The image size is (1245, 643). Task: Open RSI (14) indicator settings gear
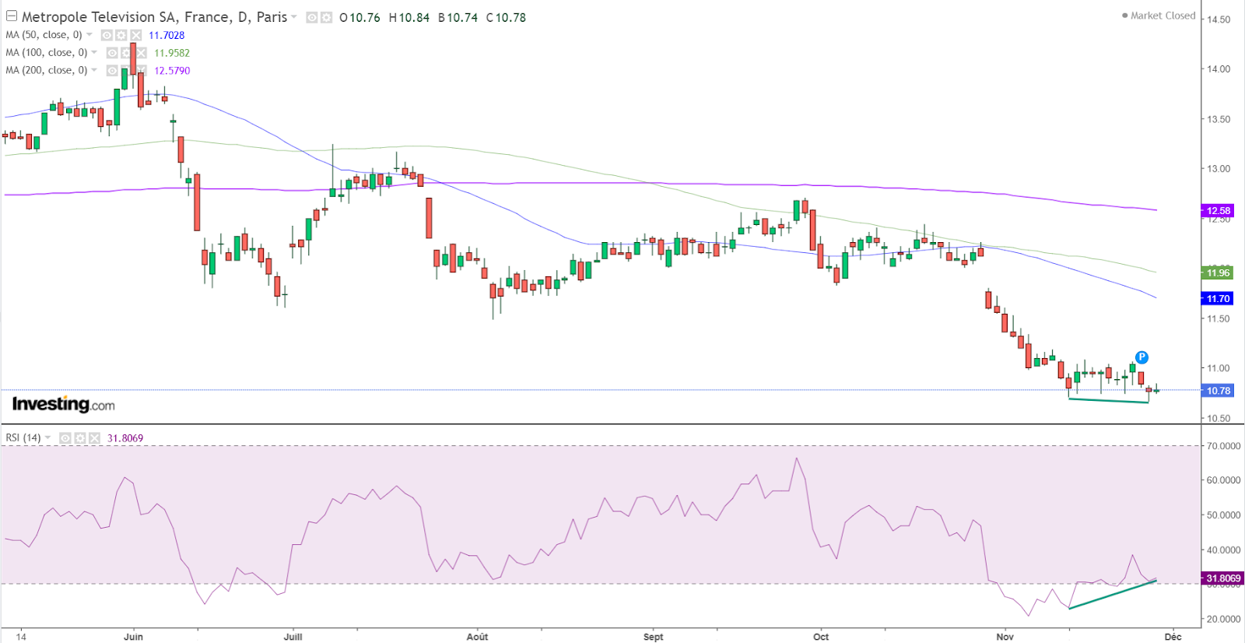tap(79, 438)
